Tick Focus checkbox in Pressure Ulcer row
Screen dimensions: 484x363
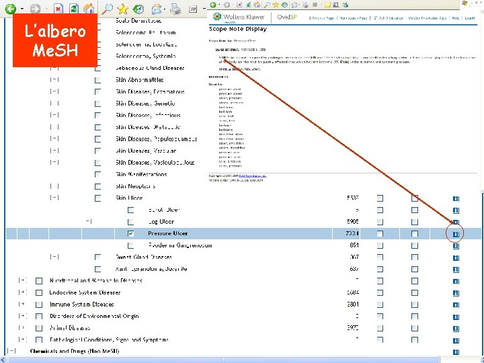point(415,234)
